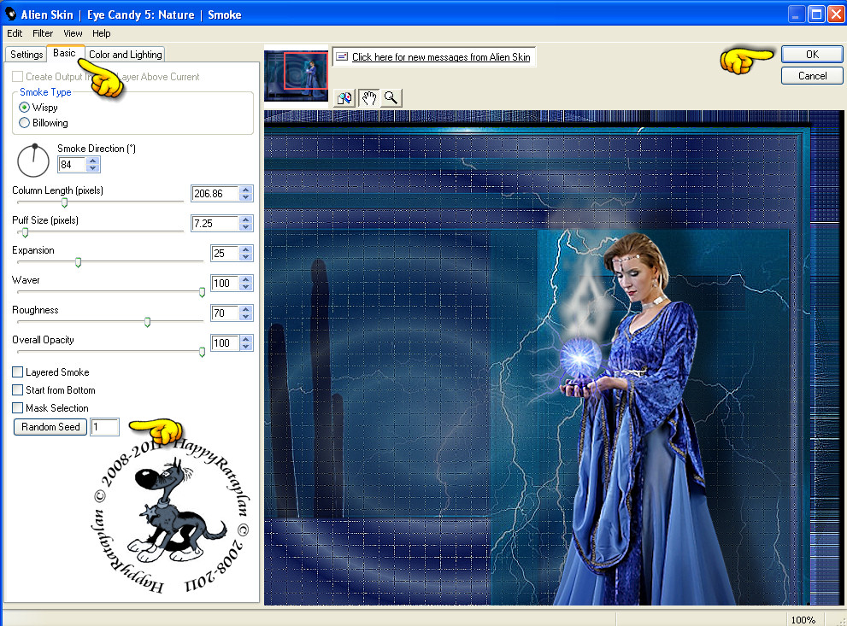The height and width of the screenshot is (626, 847).
Task: Click the Waver value field
Action: point(225,283)
